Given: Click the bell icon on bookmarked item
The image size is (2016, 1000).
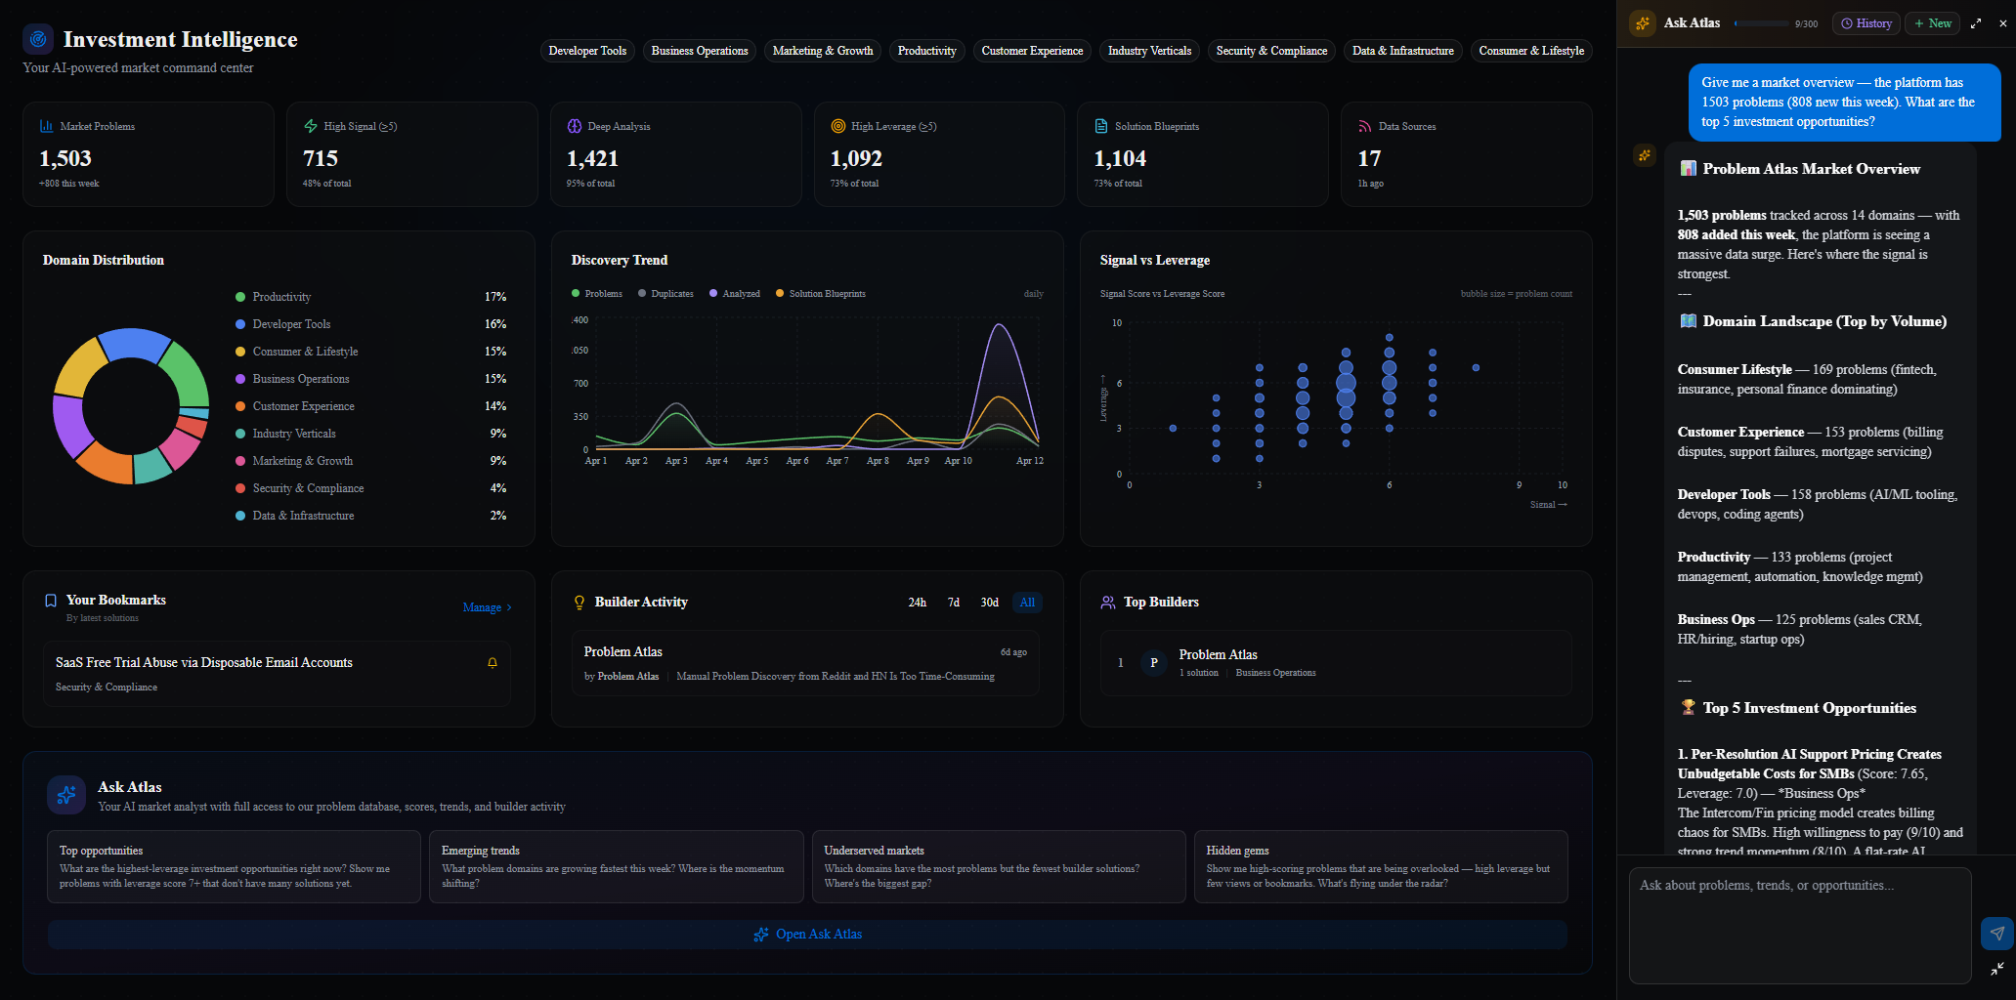Looking at the screenshot, I should point(493,663).
